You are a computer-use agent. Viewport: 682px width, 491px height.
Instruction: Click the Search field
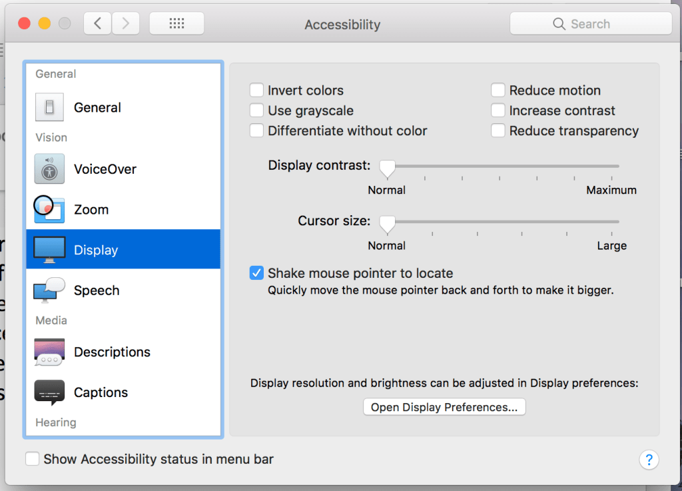coord(591,24)
